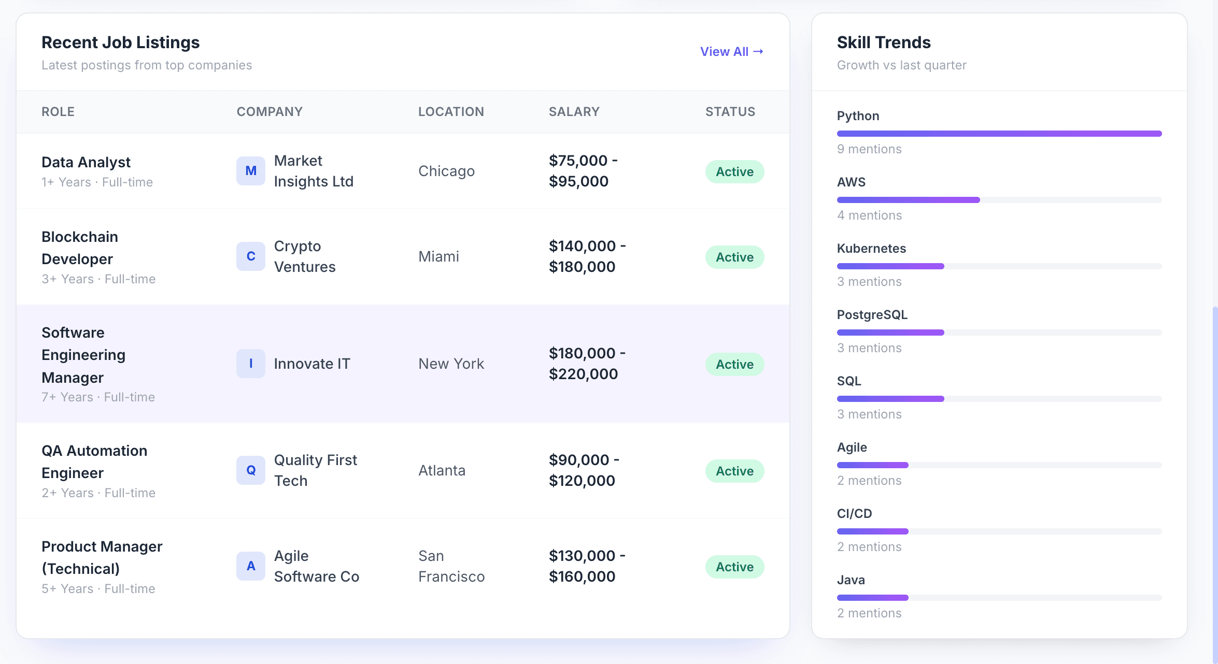The width and height of the screenshot is (1218, 664).
Task: Click the Active badge for Product Manager (Technical)
Action: (x=734, y=567)
